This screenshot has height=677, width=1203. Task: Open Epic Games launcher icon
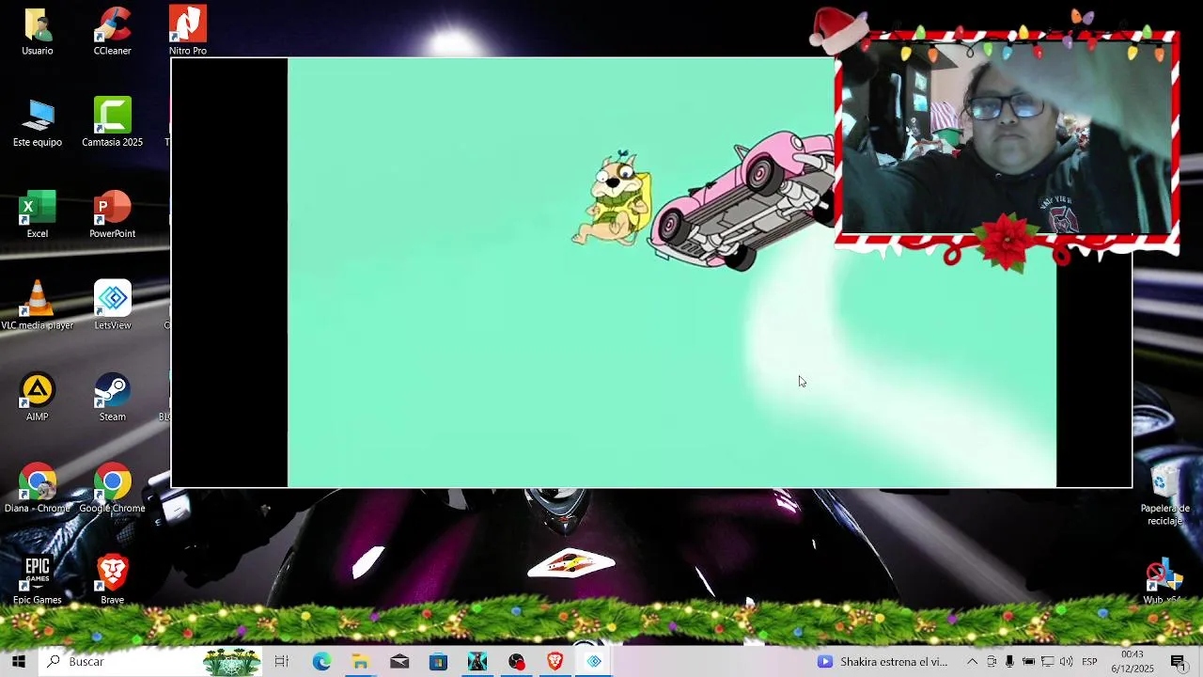[38, 580]
